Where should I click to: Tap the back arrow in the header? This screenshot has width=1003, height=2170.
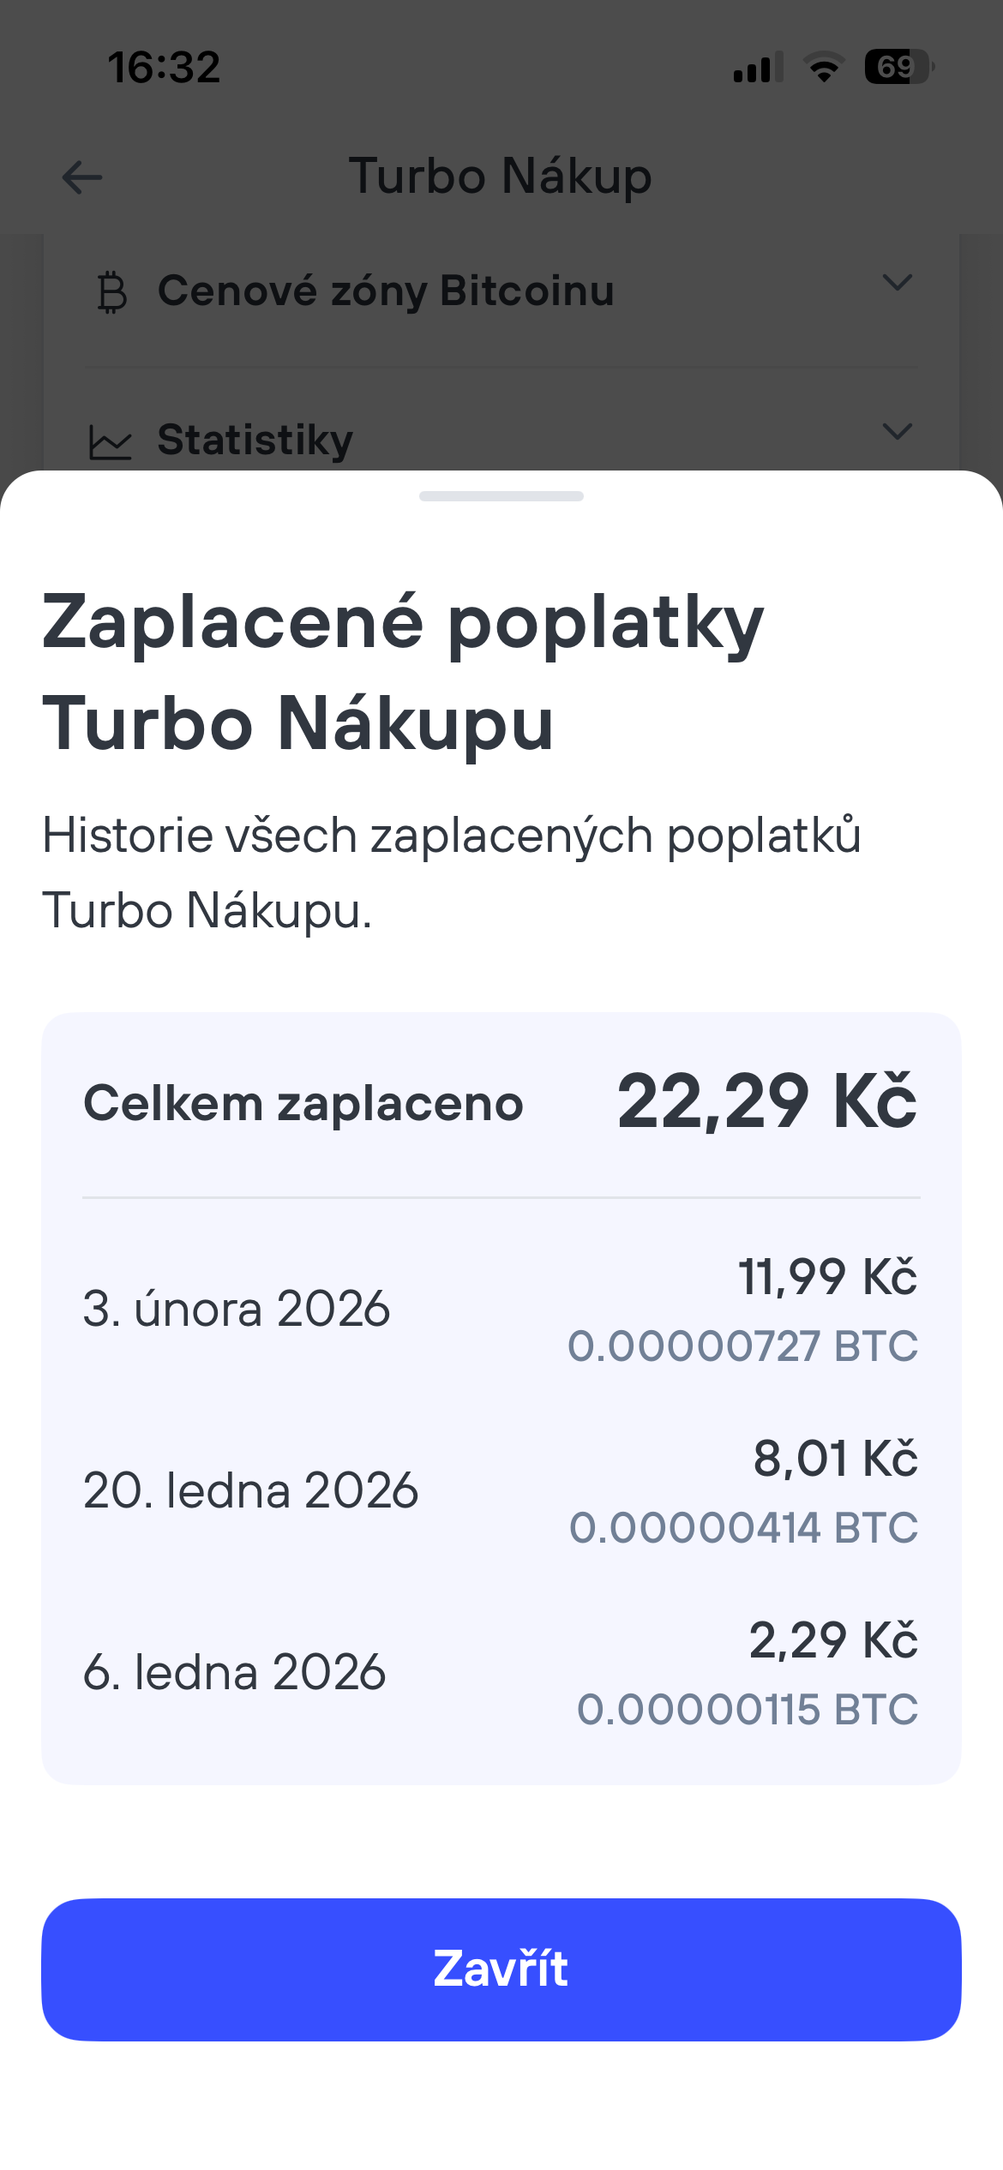click(82, 177)
